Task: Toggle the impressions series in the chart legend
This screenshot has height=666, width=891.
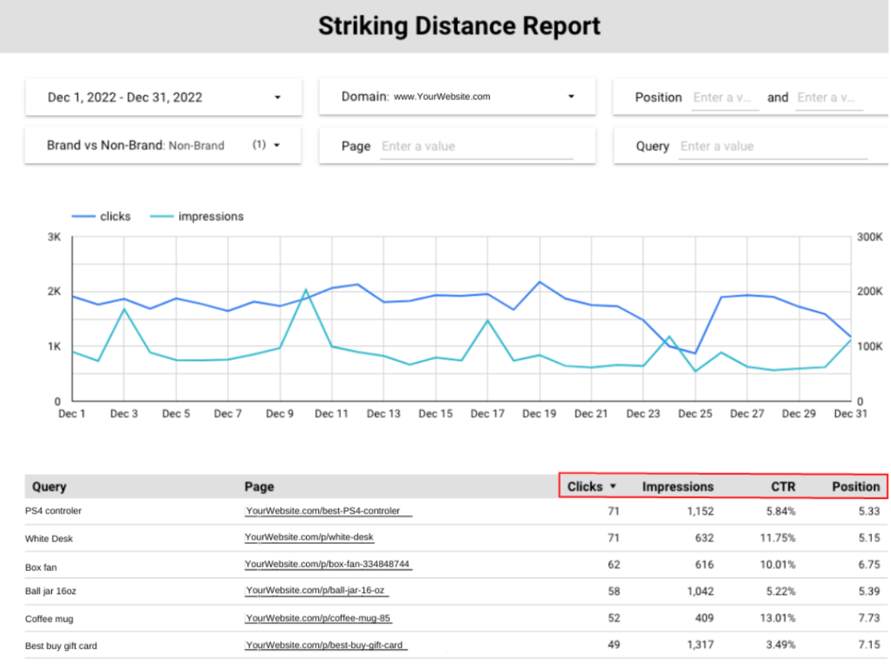Action: (210, 216)
